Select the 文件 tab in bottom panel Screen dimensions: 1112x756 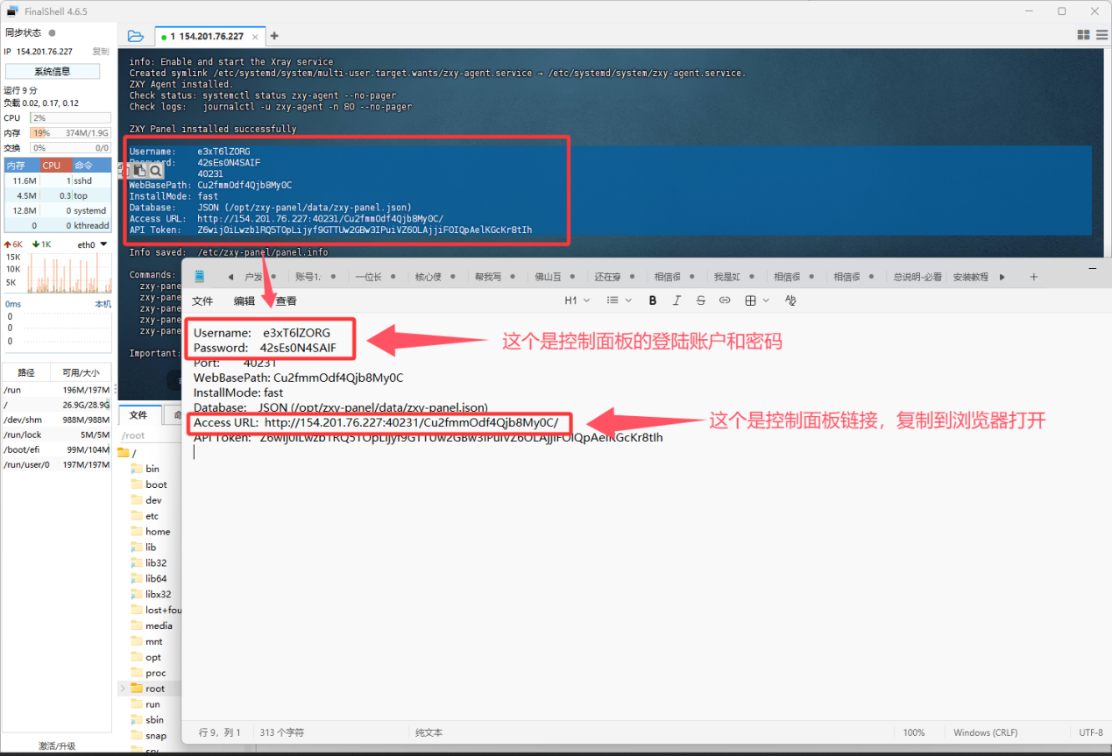click(138, 415)
